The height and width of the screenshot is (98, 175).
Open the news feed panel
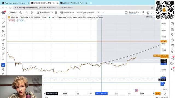172,29
